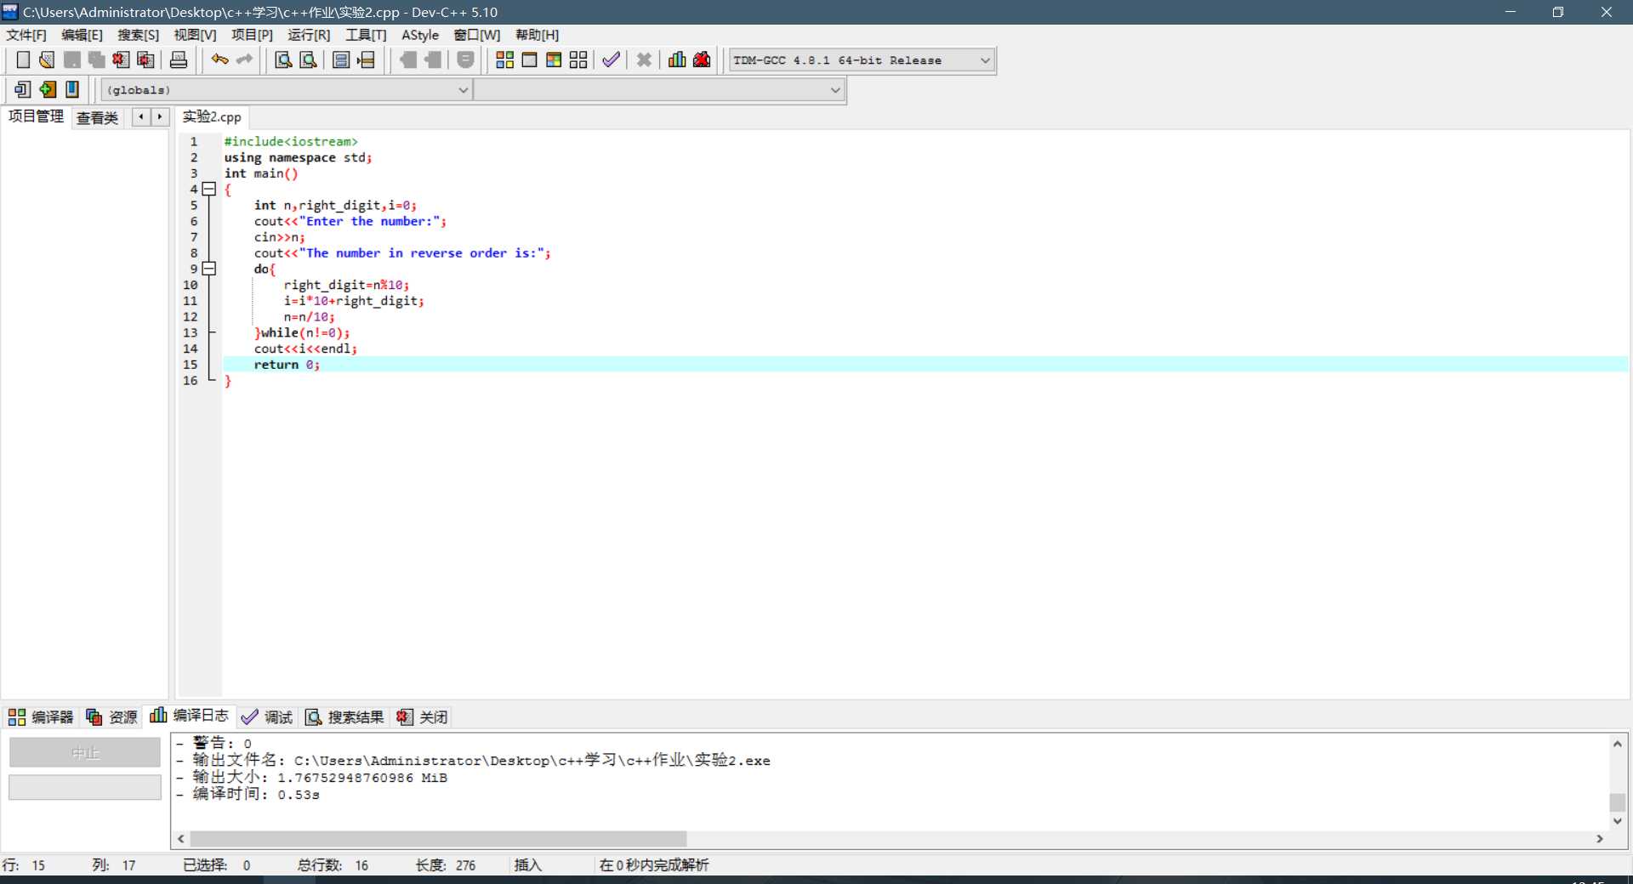Open the 运行[R] menu
This screenshot has height=884, width=1633.
(309, 35)
